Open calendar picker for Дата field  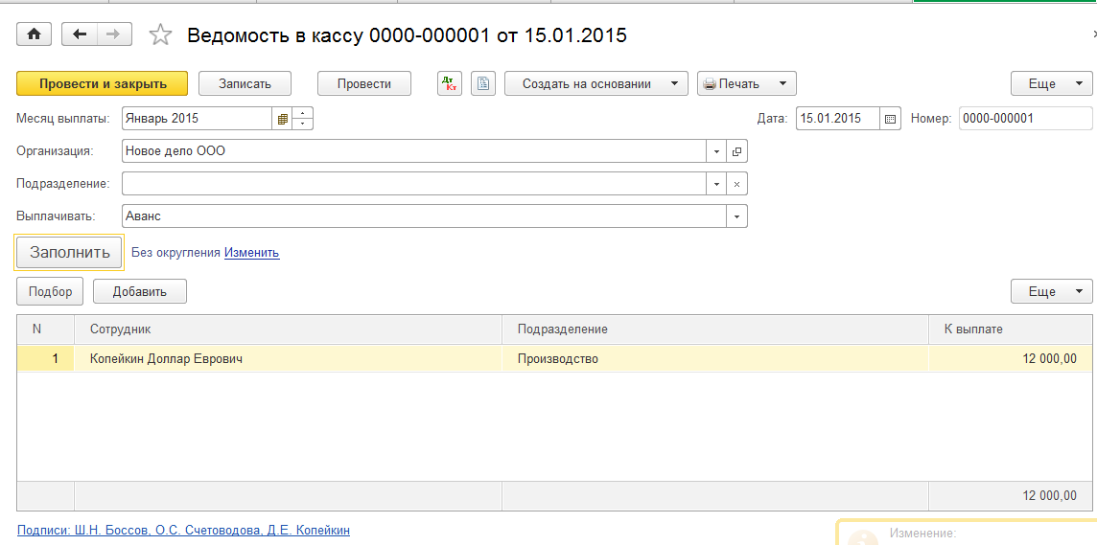(890, 119)
